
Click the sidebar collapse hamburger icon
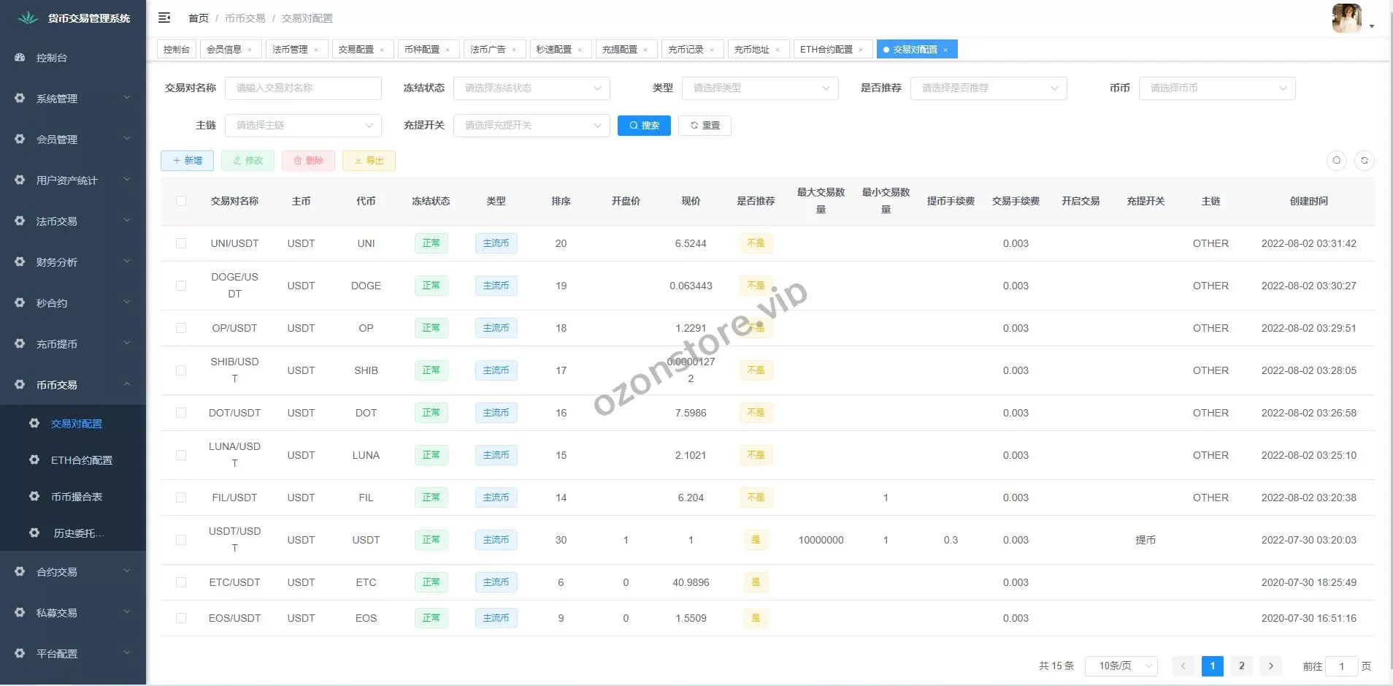click(164, 18)
